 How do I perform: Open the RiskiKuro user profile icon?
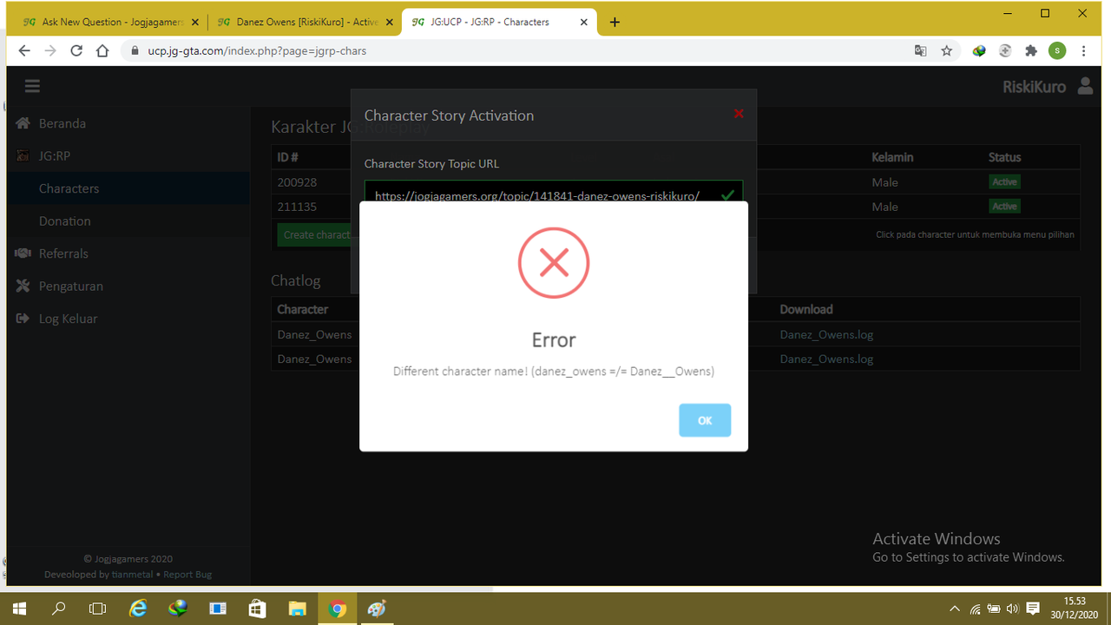pyautogui.click(x=1085, y=86)
